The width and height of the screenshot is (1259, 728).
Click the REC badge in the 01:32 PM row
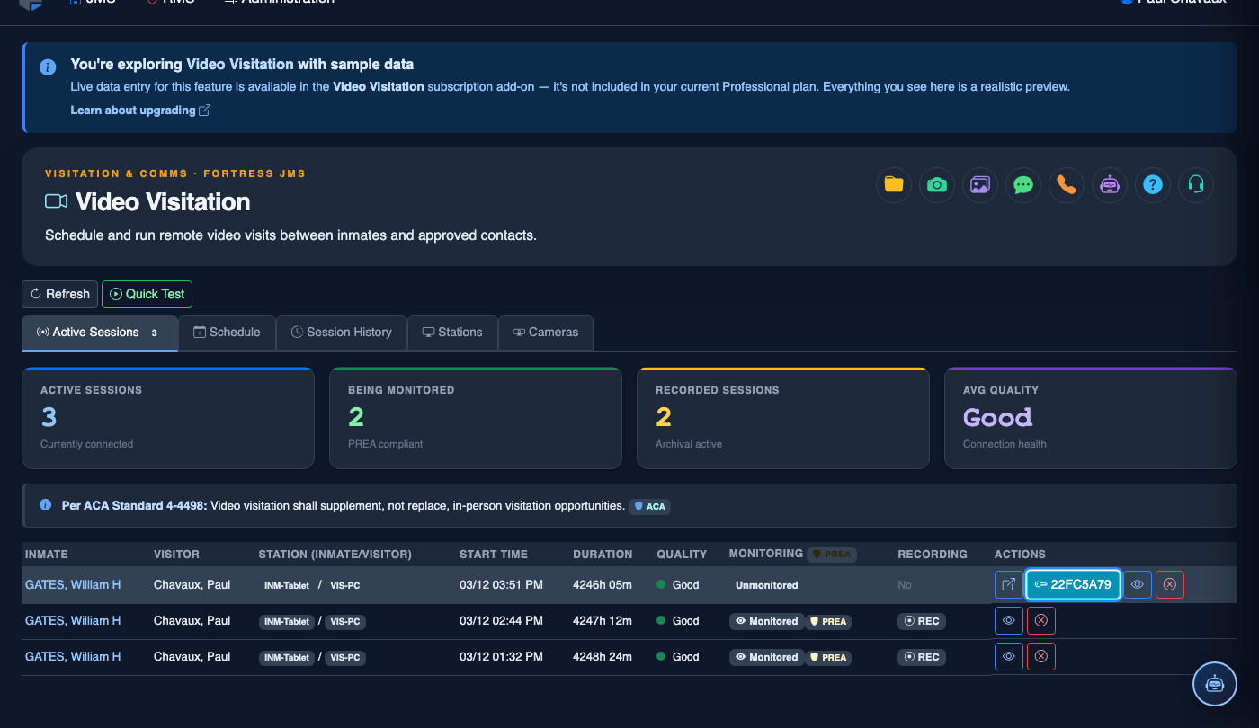pos(922,657)
